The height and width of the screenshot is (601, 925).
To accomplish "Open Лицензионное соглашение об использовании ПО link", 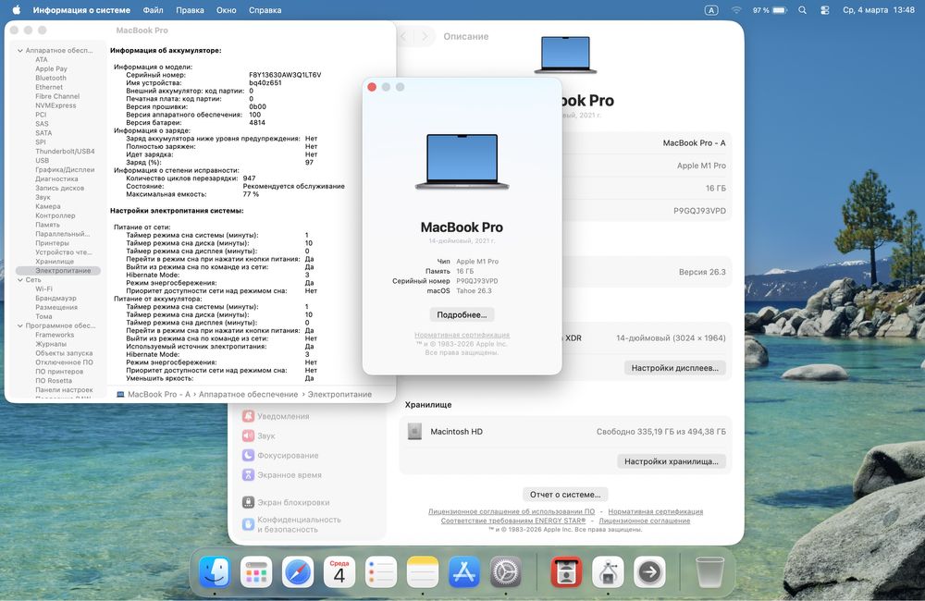I will (512, 511).
